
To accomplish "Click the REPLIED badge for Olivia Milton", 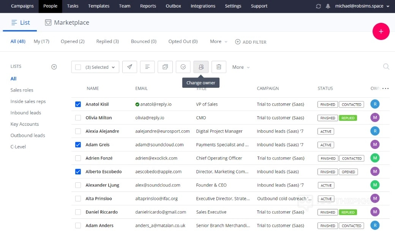I will point(348,118).
